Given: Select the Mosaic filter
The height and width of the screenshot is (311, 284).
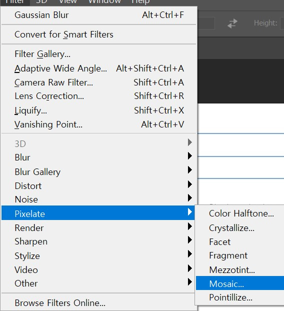Looking at the screenshot, I should (240, 283).
